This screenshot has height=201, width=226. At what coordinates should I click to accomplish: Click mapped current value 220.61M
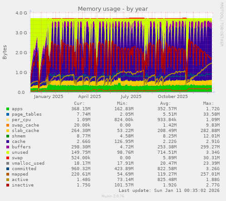(81, 174)
